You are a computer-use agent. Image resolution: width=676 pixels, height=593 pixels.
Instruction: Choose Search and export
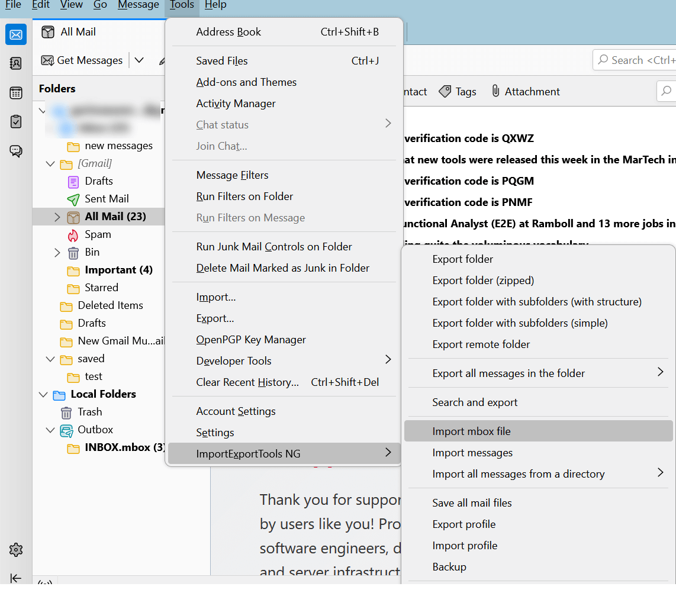click(x=539, y=402)
